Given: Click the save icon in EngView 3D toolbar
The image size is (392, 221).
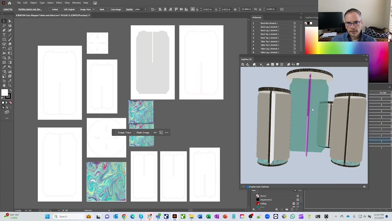Looking at the screenshot, I should [272, 64].
